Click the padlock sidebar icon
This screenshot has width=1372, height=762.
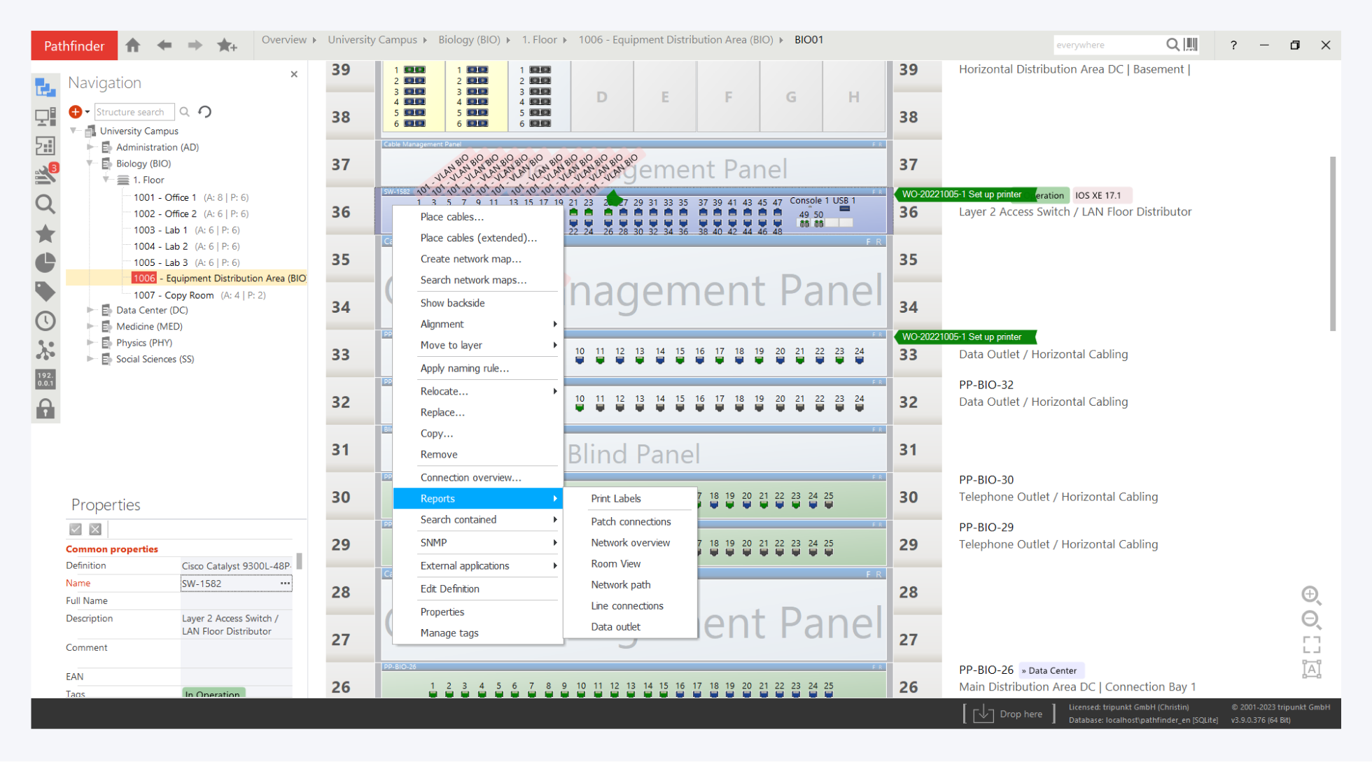45,409
